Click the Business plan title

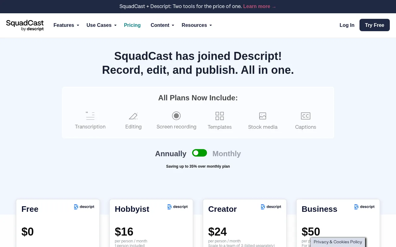pyautogui.click(x=319, y=209)
